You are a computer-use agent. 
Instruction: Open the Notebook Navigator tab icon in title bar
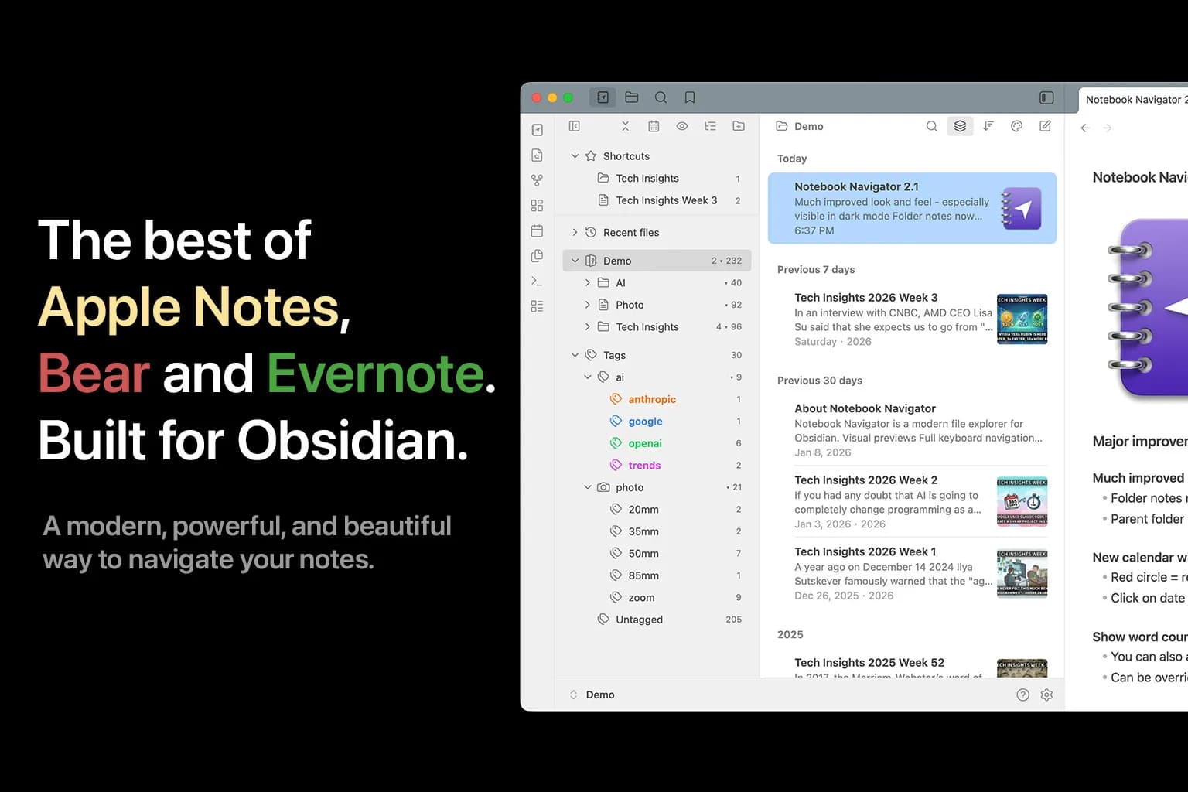[603, 97]
